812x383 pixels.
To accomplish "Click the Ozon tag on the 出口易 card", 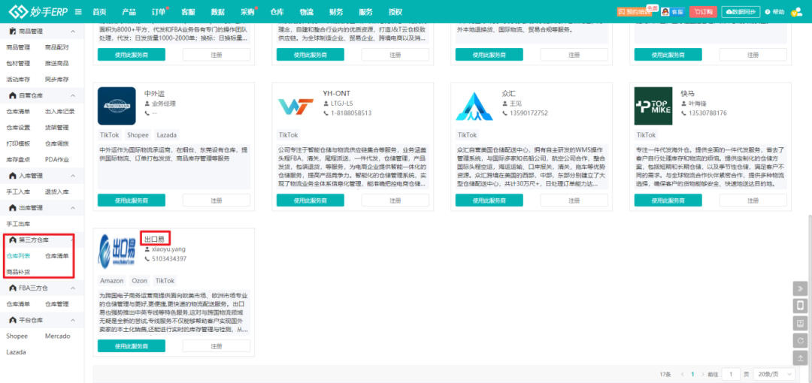I will [x=139, y=281].
